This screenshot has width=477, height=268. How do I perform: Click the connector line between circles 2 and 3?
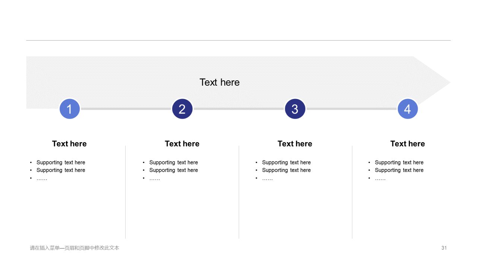[238, 109]
